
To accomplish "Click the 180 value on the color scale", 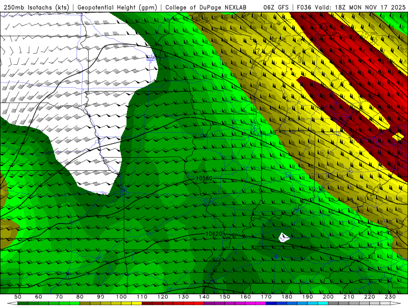I will pos(287,297).
